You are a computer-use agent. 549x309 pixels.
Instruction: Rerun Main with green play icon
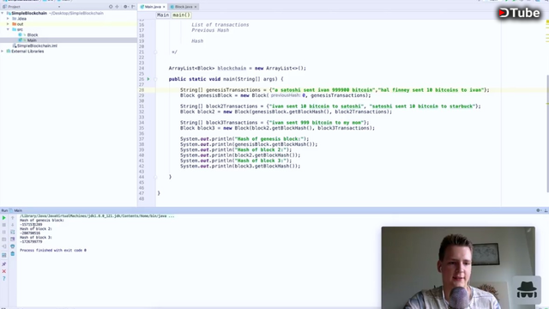pos(4,218)
